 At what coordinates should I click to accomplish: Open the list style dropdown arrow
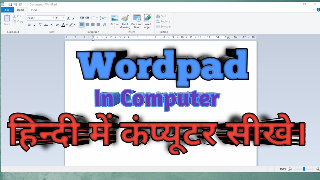[x=97, y=18]
